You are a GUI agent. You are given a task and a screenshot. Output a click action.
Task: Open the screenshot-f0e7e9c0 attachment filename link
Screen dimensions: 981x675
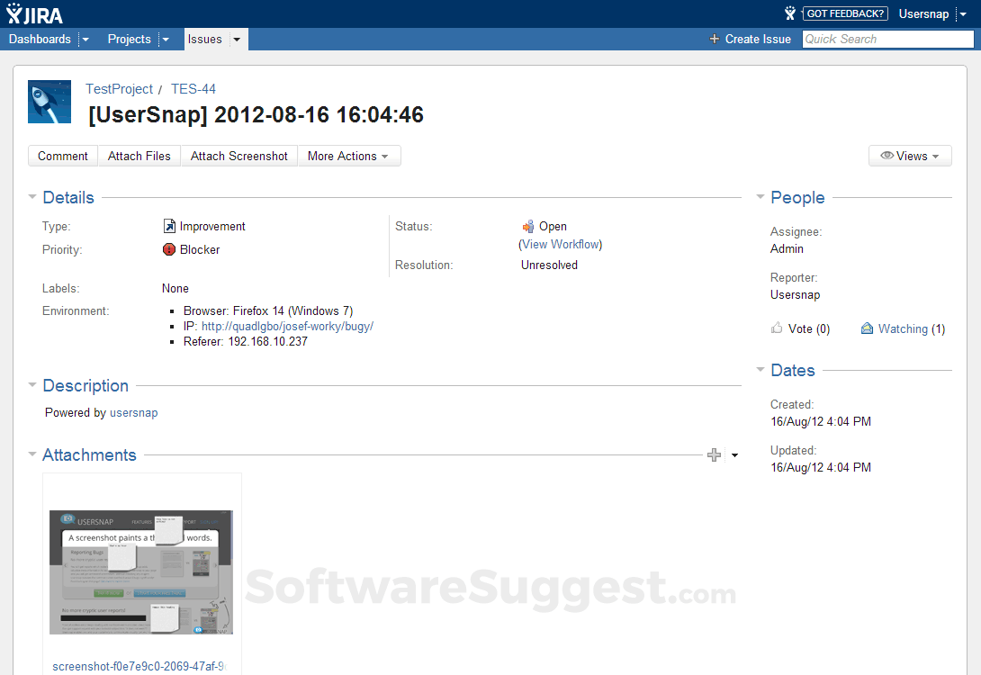click(x=139, y=666)
